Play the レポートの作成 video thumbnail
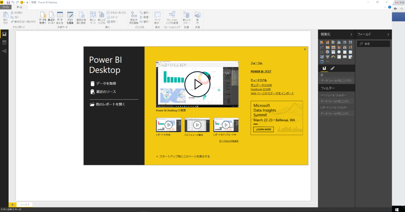The width and height of the screenshot is (405, 212). [x=168, y=125]
